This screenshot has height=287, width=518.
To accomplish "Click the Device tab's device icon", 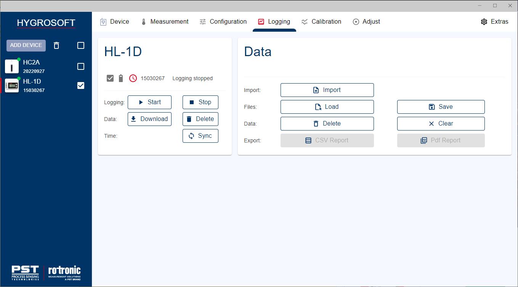I will pyautogui.click(x=103, y=22).
